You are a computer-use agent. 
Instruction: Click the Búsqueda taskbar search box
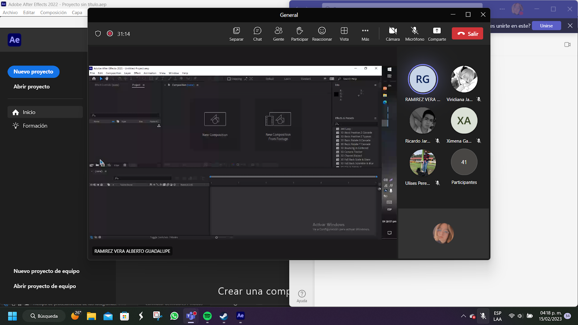click(x=44, y=316)
